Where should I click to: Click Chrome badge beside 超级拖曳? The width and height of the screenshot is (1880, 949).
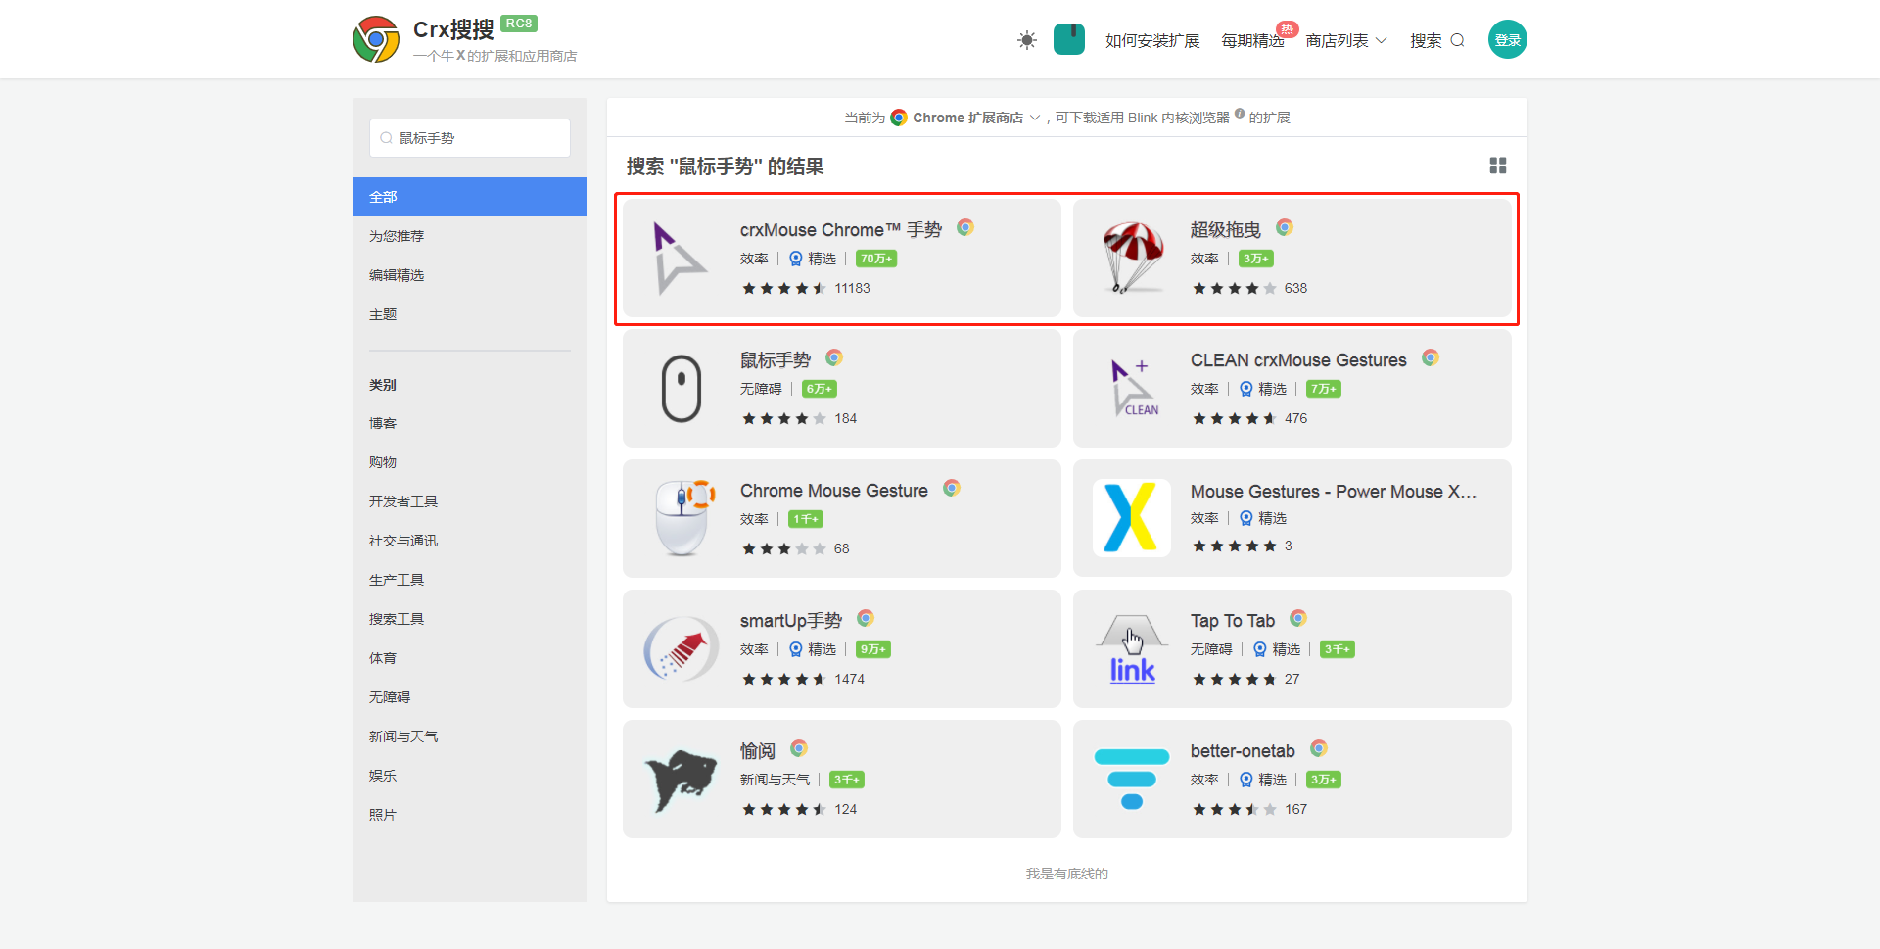click(x=1285, y=227)
